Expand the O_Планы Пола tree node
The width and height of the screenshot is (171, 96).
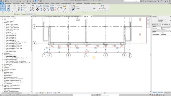click(x=3, y=64)
